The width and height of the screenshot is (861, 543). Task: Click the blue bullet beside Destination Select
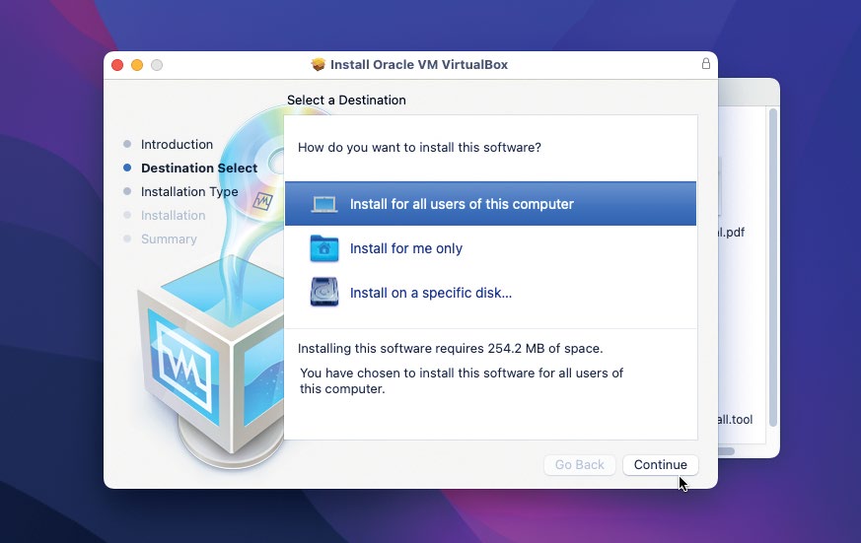pyautogui.click(x=127, y=169)
